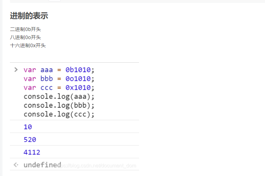The image size is (265, 176).
Task: Click the var ccc = 0x1010 line
Action: coord(59,87)
